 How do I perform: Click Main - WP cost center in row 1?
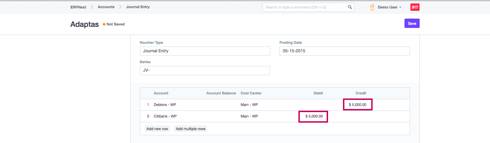point(249,105)
